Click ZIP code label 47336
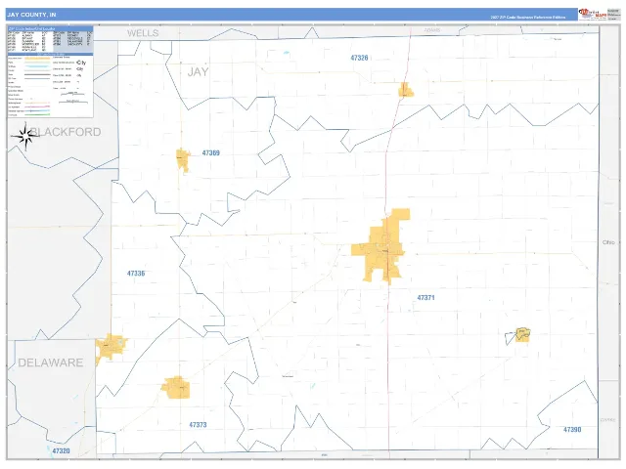The width and height of the screenshot is (626, 469). pos(136,274)
